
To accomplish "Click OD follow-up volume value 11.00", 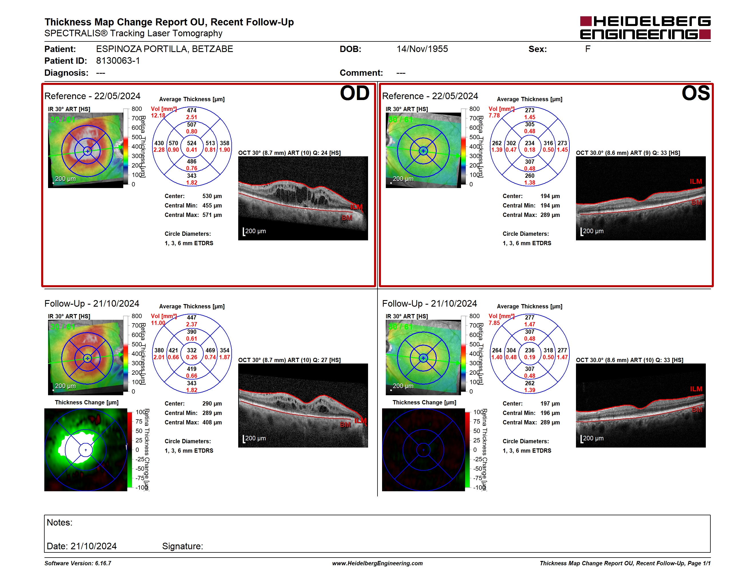I will [x=158, y=323].
